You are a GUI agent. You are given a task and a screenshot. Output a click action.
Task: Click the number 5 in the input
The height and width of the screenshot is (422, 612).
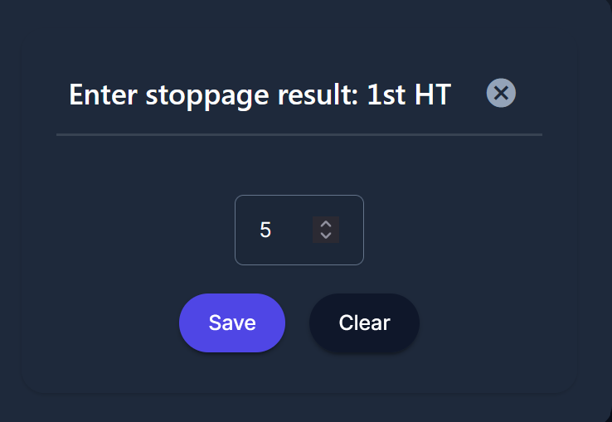tap(265, 230)
